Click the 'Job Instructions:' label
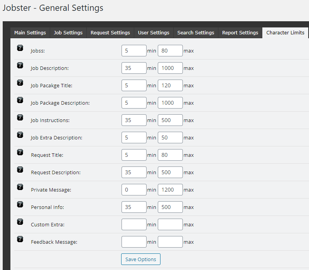 click(x=50, y=121)
